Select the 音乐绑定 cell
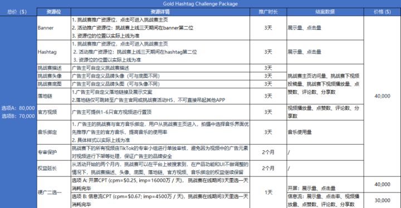Image resolution: width=401 pixels, height=208 pixels. (x=54, y=132)
